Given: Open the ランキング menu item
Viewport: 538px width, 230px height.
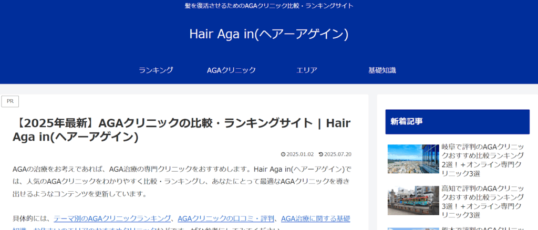Looking at the screenshot, I should (156, 70).
